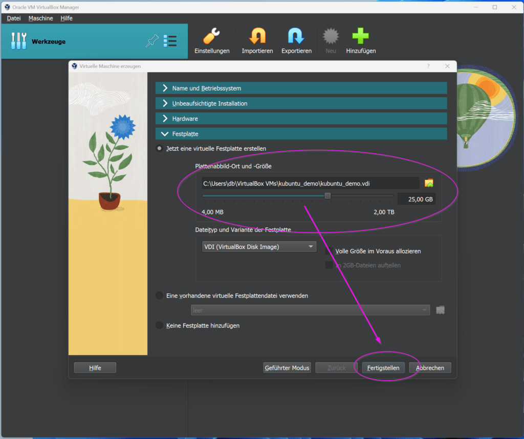Select 'Jetzt eine virtuelle Festplatte erstellen' option
Viewport: 524px width, 439px height.
click(160, 148)
